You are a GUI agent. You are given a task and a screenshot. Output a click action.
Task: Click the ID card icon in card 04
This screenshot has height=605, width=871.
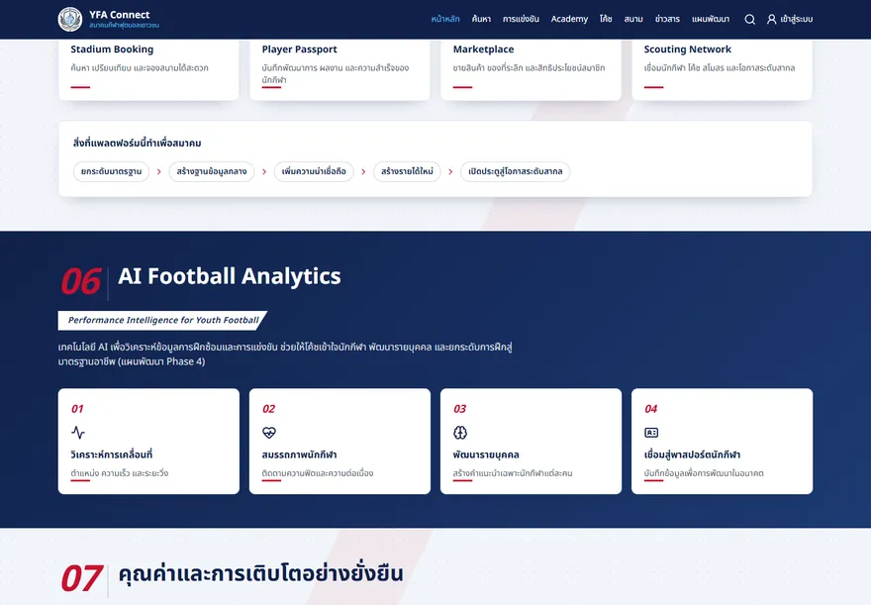click(x=651, y=433)
